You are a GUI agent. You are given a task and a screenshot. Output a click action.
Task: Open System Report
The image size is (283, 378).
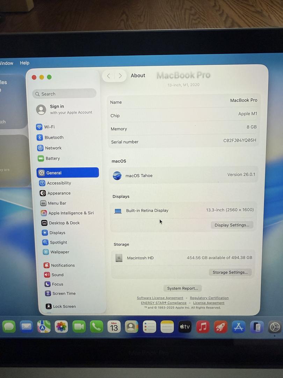click(x=183, y=288)
